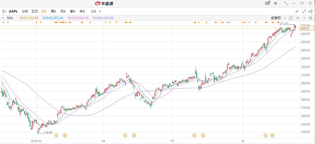This screenshot has height=144, width=315.
Task: Refresh the chart with the reload icon
Action: click(x=291, y=18)
